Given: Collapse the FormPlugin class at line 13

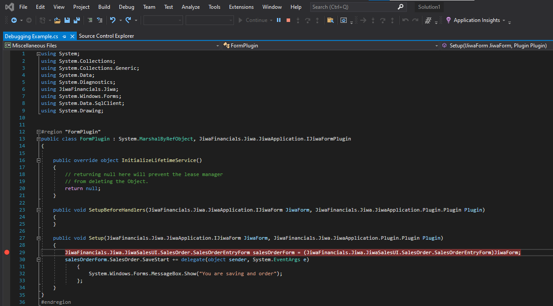Looking at the screenshot, I should click(x=39, y=139).
